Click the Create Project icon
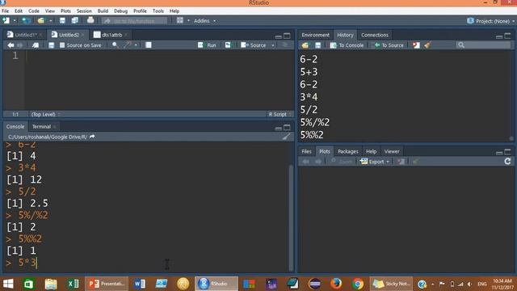 pos(26,20)
